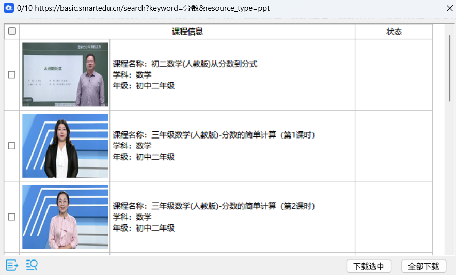The width and height of the screenshot is (456, 275).
Task: Click the 全部下载 button
Action: point(423,266)
